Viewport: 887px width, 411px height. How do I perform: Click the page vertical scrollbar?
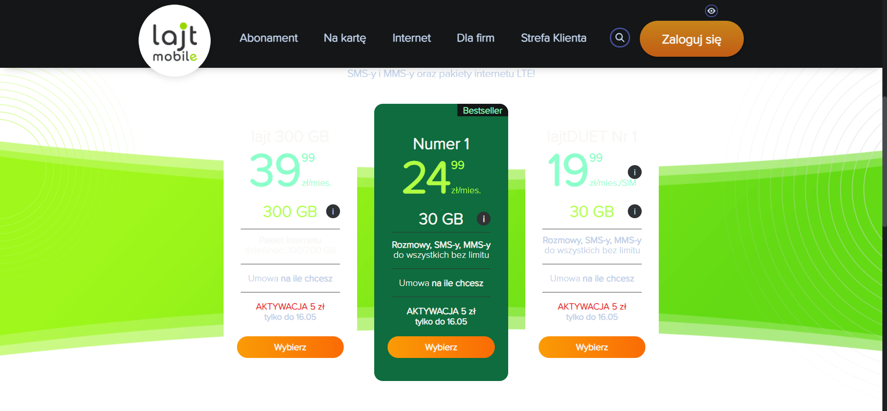coord(884,161)
